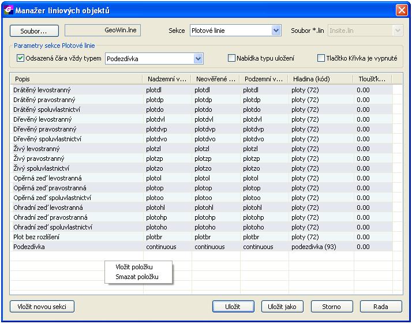This screenshot has height=324, width=412.
Task: Click the 'Nadzemní v...' column header
Action: tap(167, 79)
